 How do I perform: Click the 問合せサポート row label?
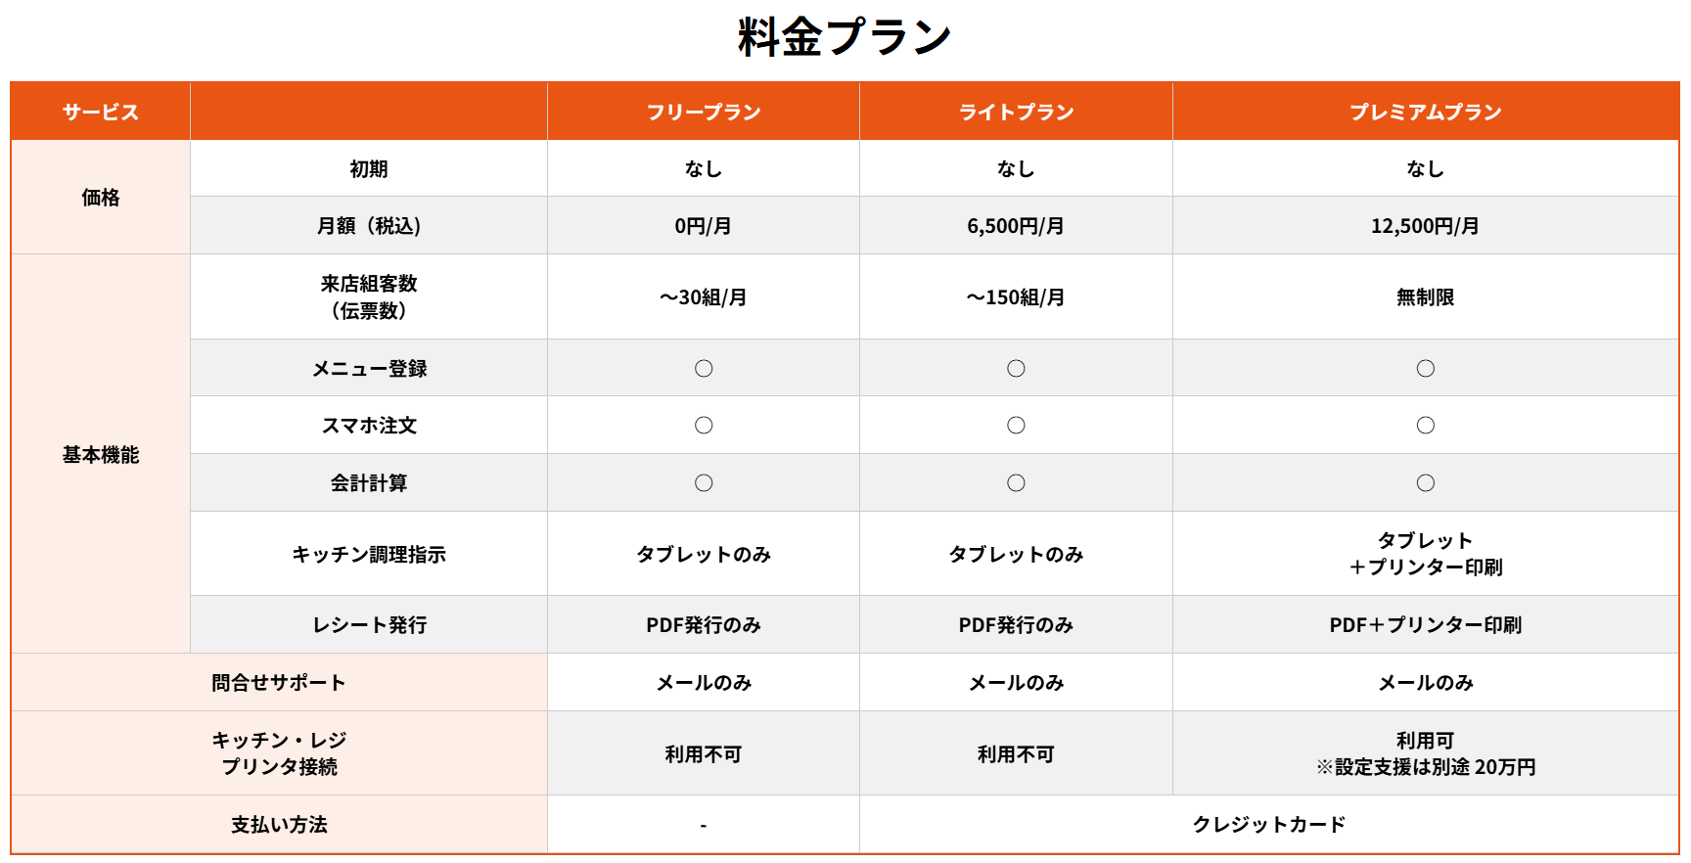tap(279, 682)
